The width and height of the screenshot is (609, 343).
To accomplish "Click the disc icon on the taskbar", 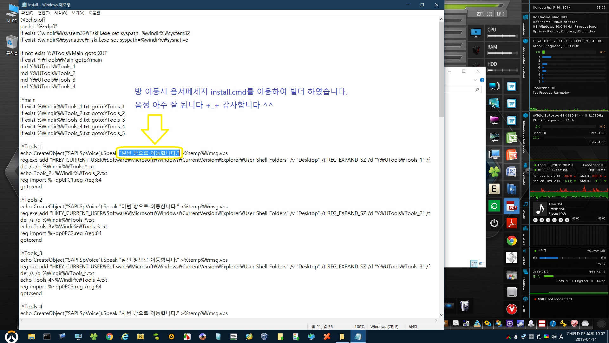I will (x=203, y=337).
